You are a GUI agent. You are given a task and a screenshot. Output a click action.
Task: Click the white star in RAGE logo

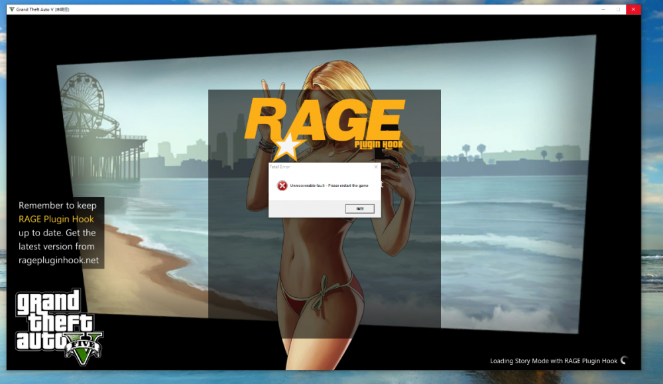click(288, 147)
